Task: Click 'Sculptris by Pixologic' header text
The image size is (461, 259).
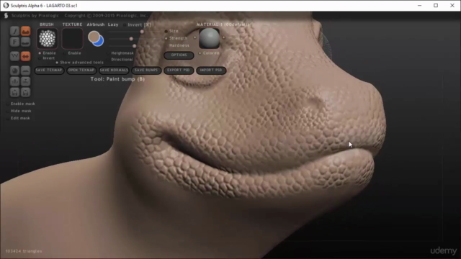Action: click(35, 16)
